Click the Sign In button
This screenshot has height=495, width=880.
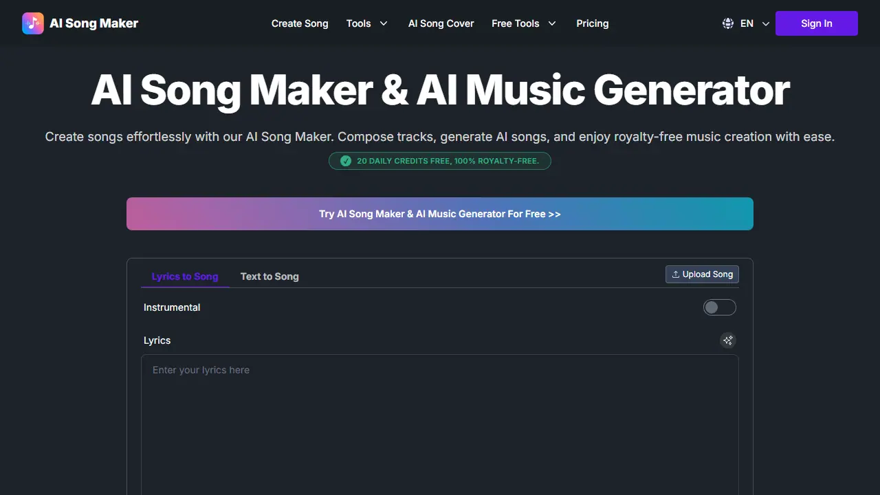click(817, 23)
